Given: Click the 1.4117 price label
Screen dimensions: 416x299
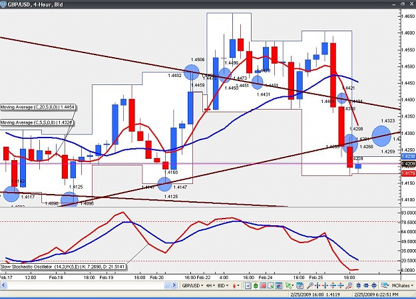Looking at the screenshot, I should [28, 197].
